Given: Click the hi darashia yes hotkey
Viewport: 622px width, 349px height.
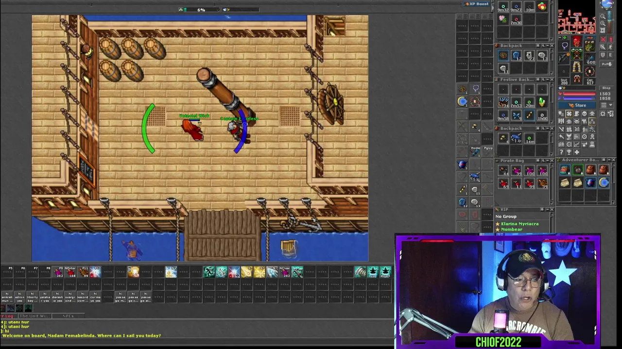Looking at the screenshot, I should coord(57,297).
